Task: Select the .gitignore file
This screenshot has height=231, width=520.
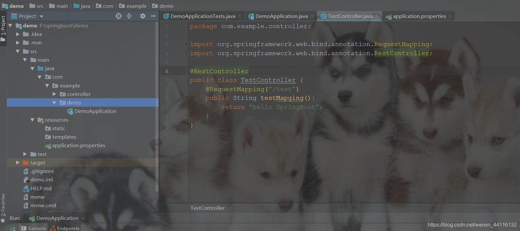Action: point(39,171)
